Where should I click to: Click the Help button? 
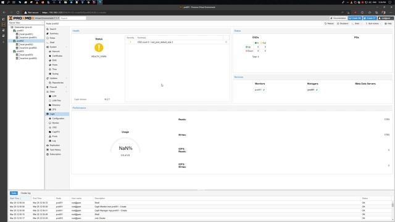(x=388, y=23)
